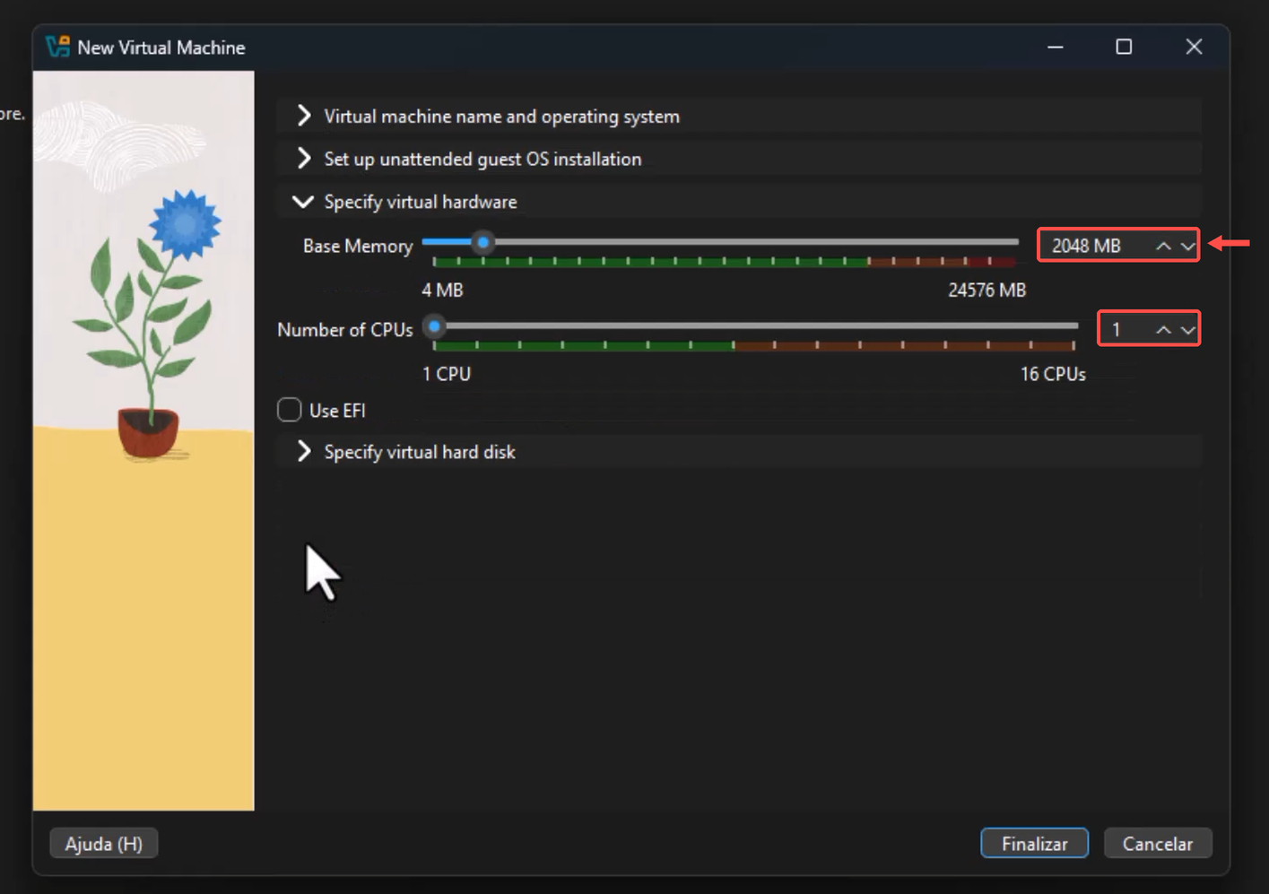
Task: Click the VirtualBox icon in title bar
Action: click(57, 47)
